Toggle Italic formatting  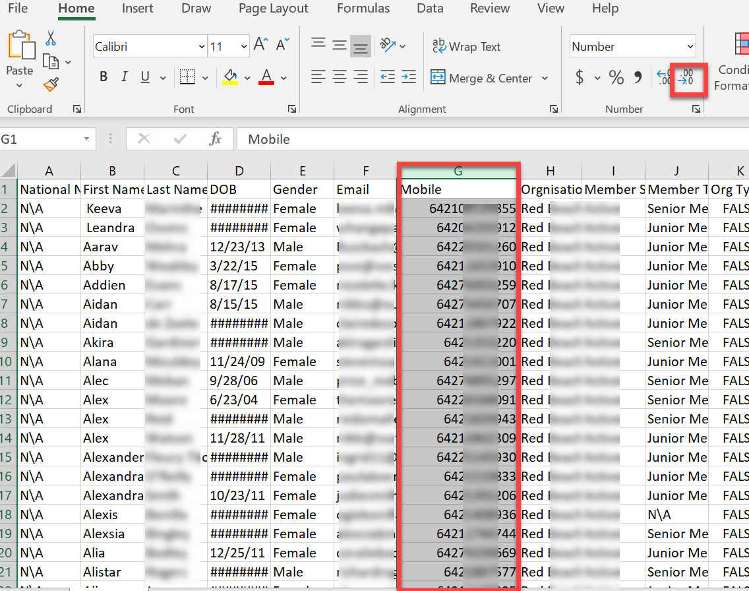tap(124, 78)
